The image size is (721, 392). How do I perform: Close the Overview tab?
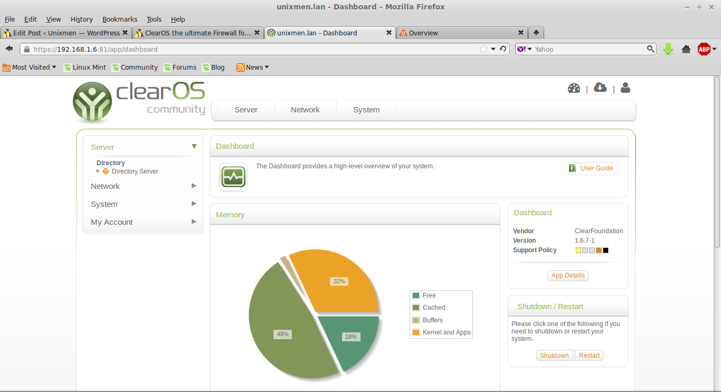click(x=521, y=32)
